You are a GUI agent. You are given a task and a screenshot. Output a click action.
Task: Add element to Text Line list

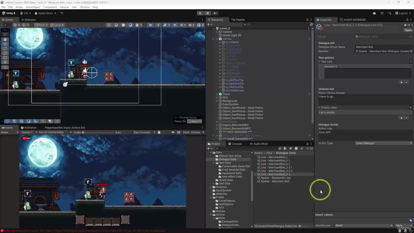click(401, 83)
